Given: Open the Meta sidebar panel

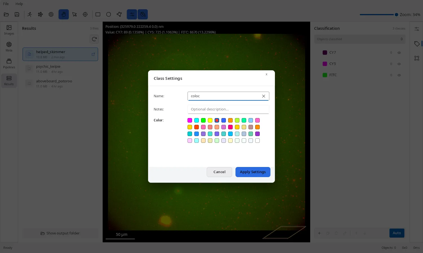Looking at the screenshot, I should (x=9, y=47).
